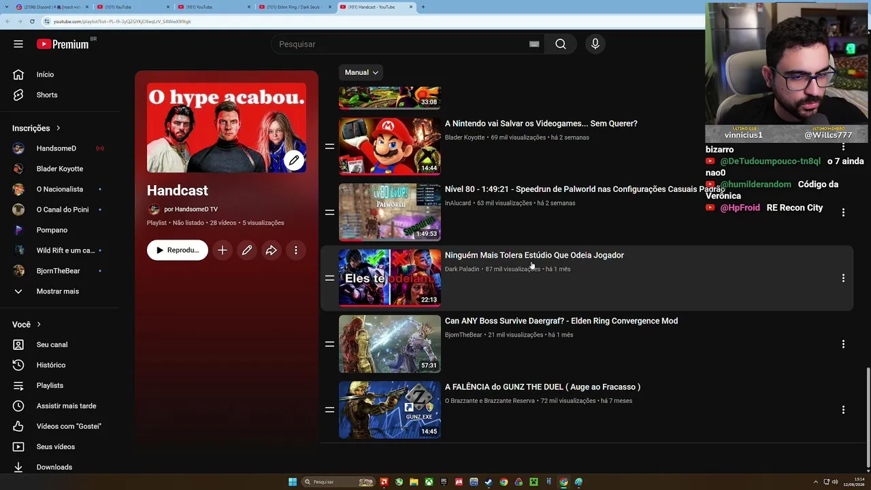
Task: Grab reorder handle for Palworld speedrun
Action: (329, 212)
